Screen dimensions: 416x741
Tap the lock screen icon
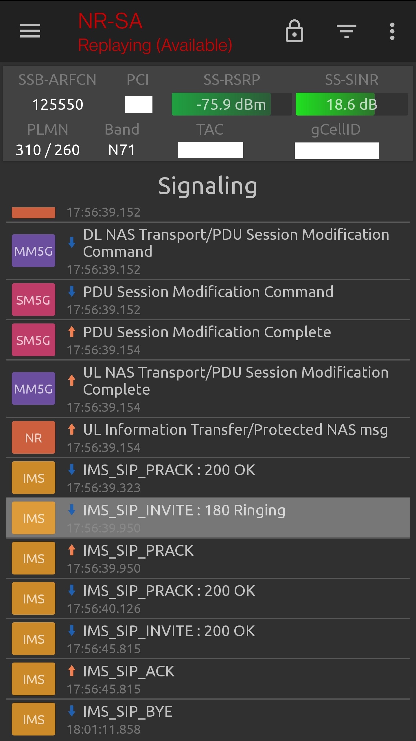pyautogui.click(x=294, y=31)
